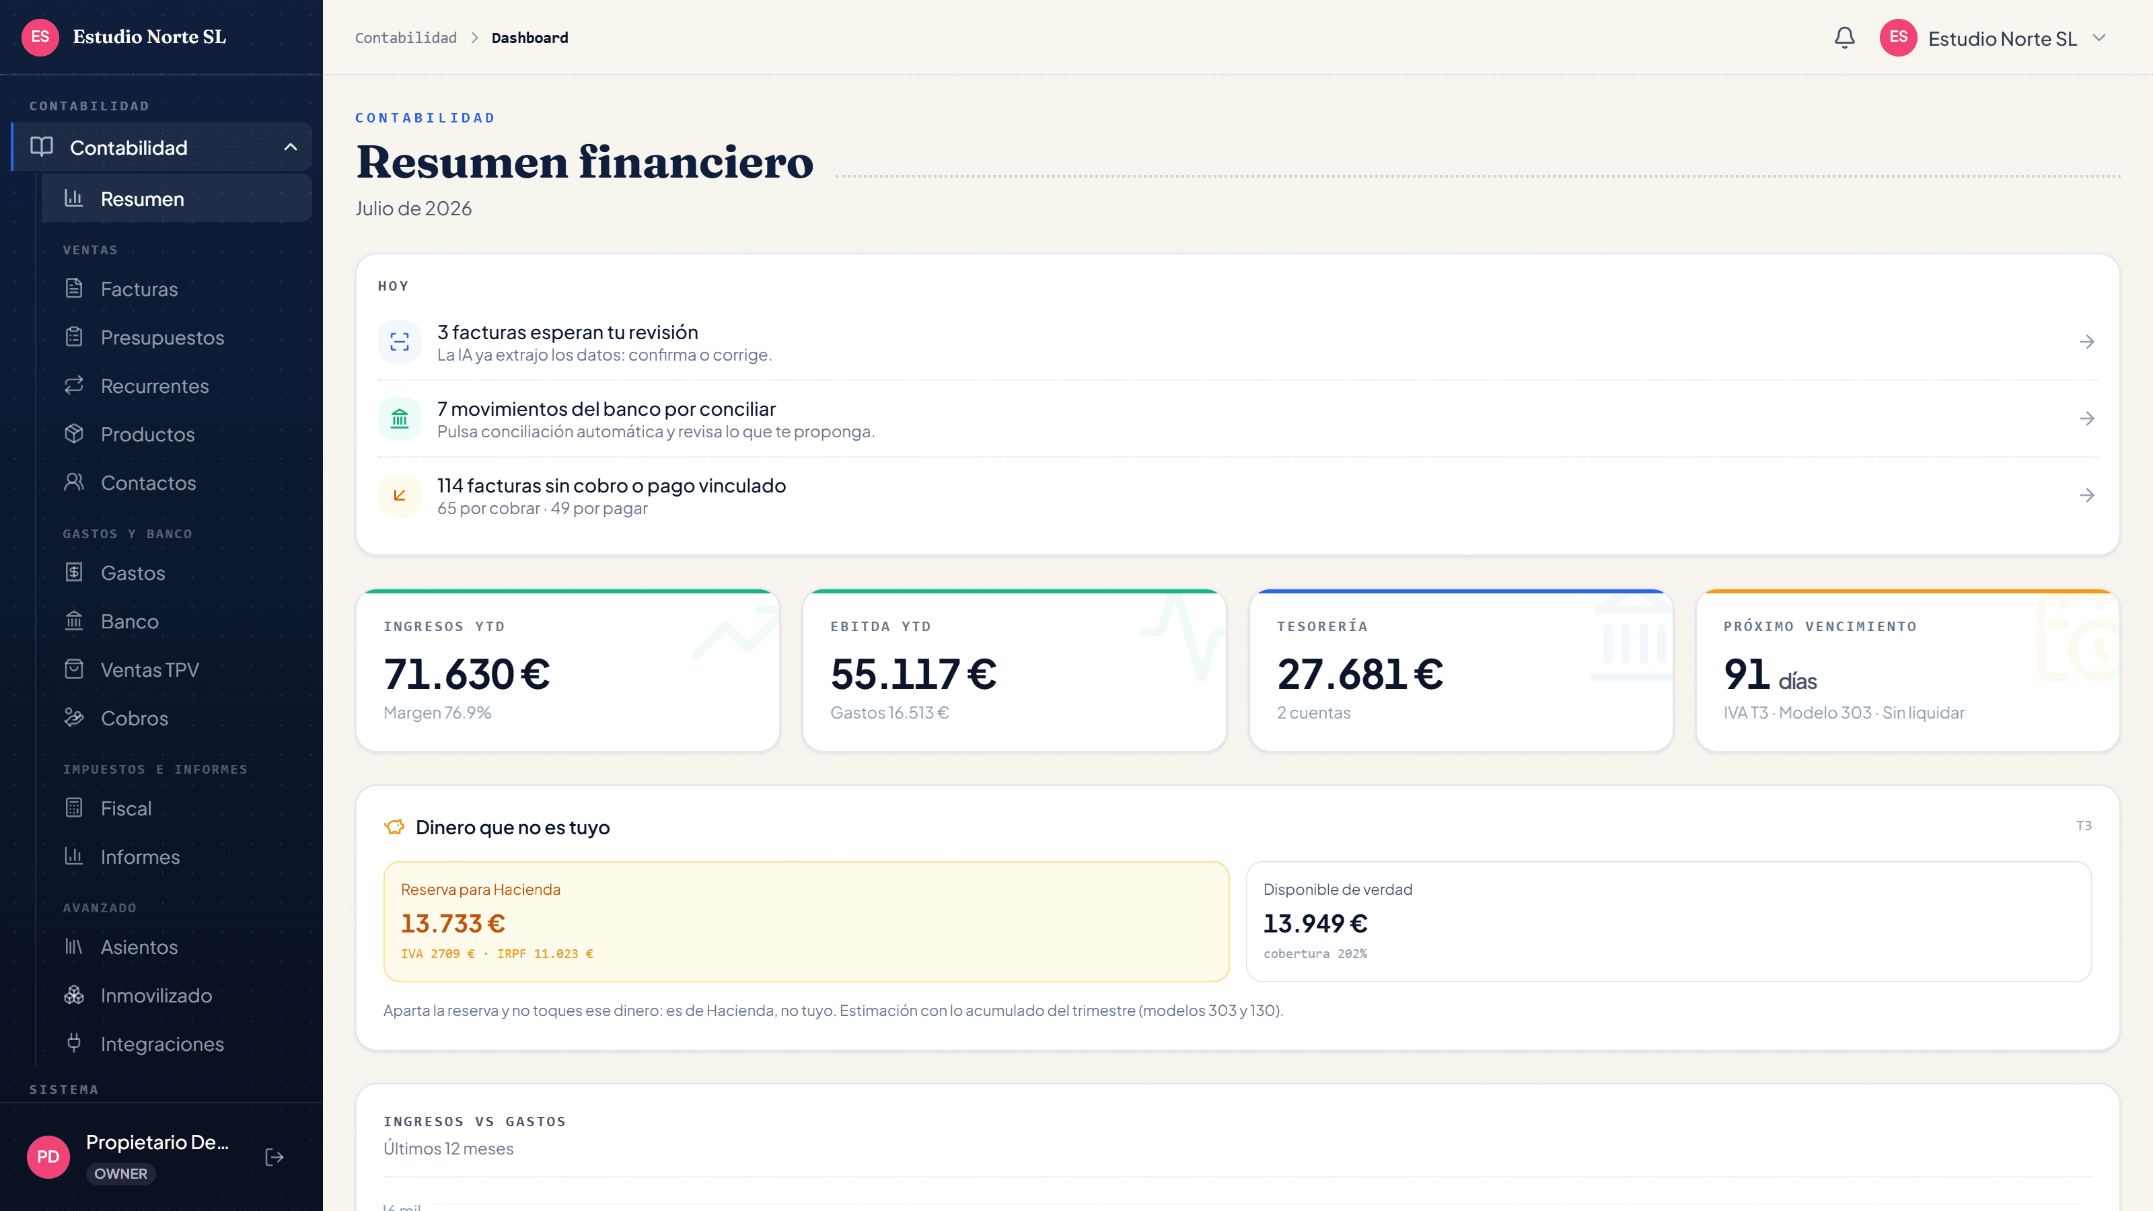Click the Integraciones plug icon
Screen dimensions: 2153x1211
[x=75, y=1043]
